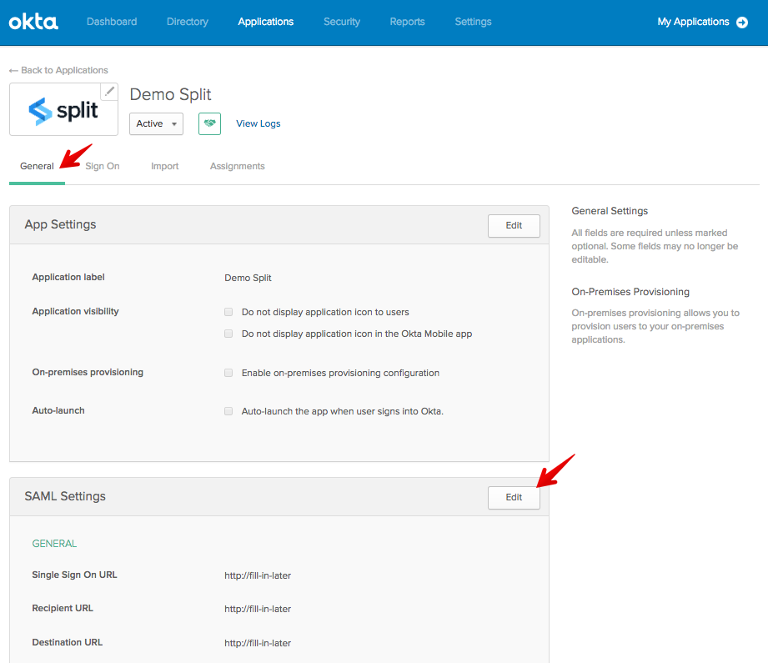Click the General Settings sidebar heading
The width and height of the screenshot is (768, 663).
point(610,211)
